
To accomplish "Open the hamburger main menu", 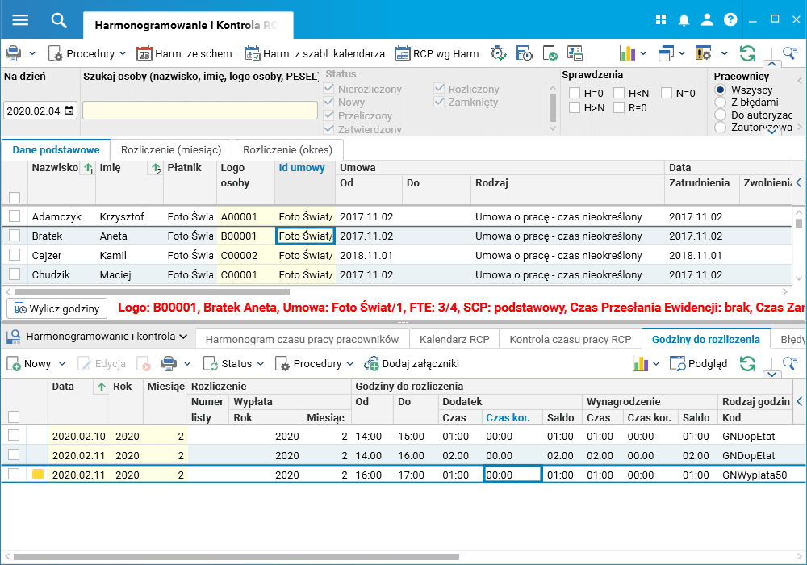I will (x=20, y=20).
